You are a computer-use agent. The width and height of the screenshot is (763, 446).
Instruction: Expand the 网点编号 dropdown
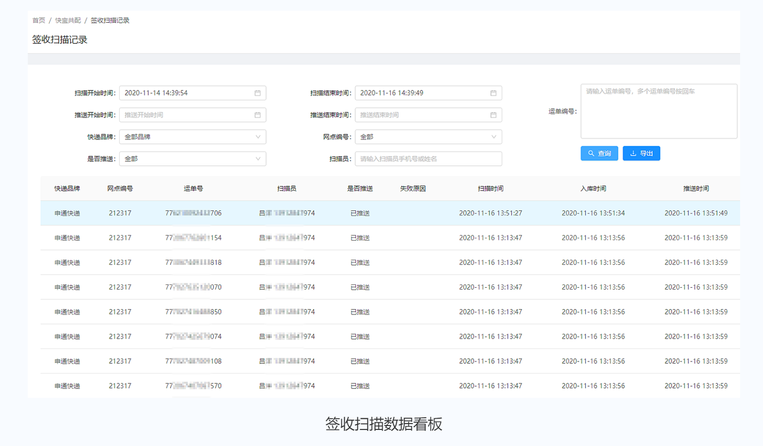[428, 137]
